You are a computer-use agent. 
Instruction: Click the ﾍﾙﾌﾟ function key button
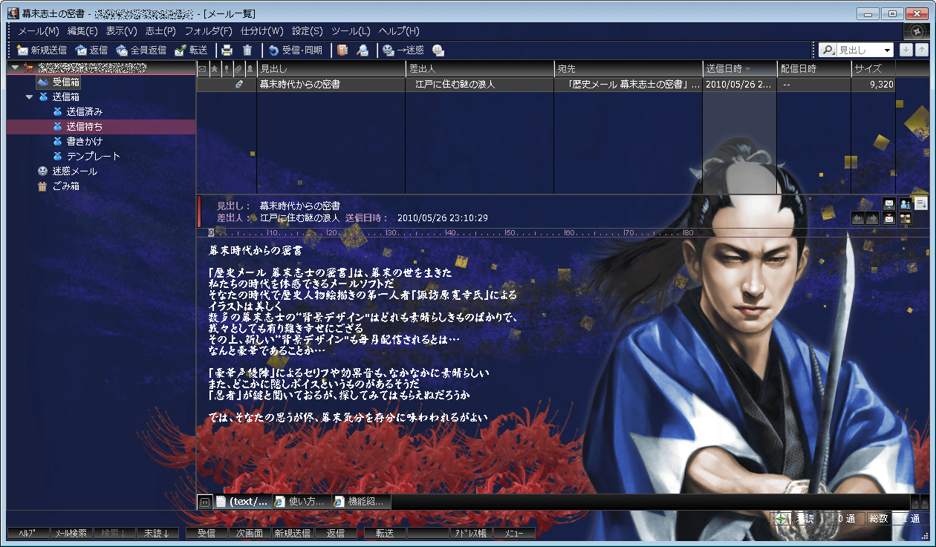[28, 533]
